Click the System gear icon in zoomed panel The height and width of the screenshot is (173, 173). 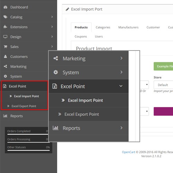tap(56, 72)
